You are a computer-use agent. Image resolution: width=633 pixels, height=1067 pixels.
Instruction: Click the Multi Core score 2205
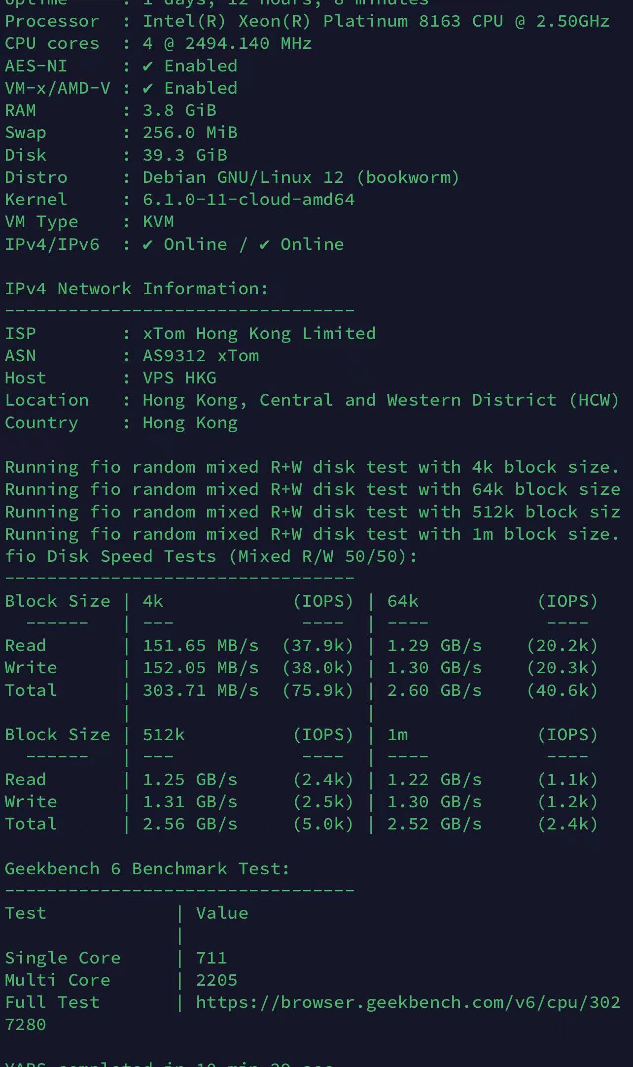tap(216, 980)
